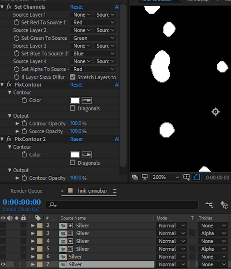Viewport: 231px width, 269px height.
Task: Click the draft 3D icon in timeline
Action: click(224, 205)
